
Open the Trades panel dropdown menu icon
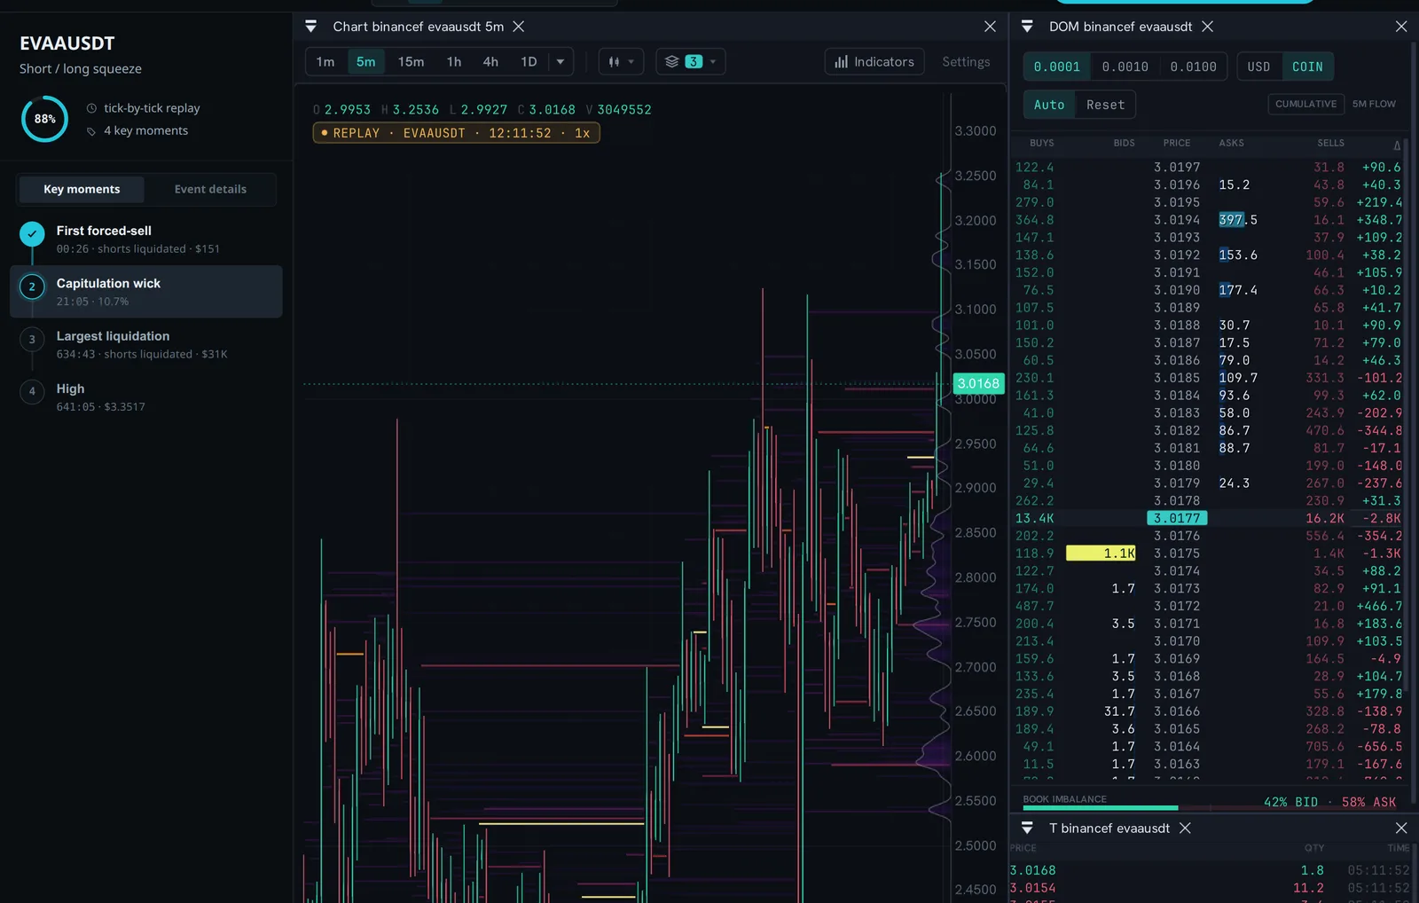1027,828
